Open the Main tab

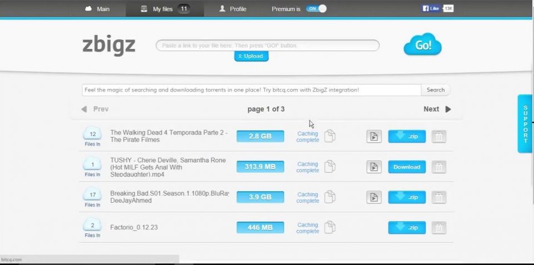(x=97, y=9)
